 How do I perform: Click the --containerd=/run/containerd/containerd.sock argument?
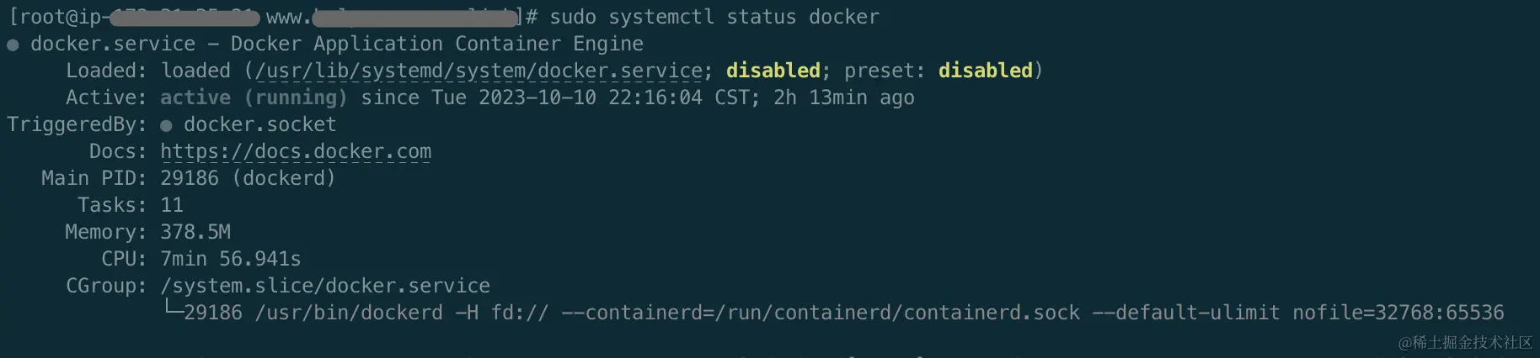[x=821, y=313]
